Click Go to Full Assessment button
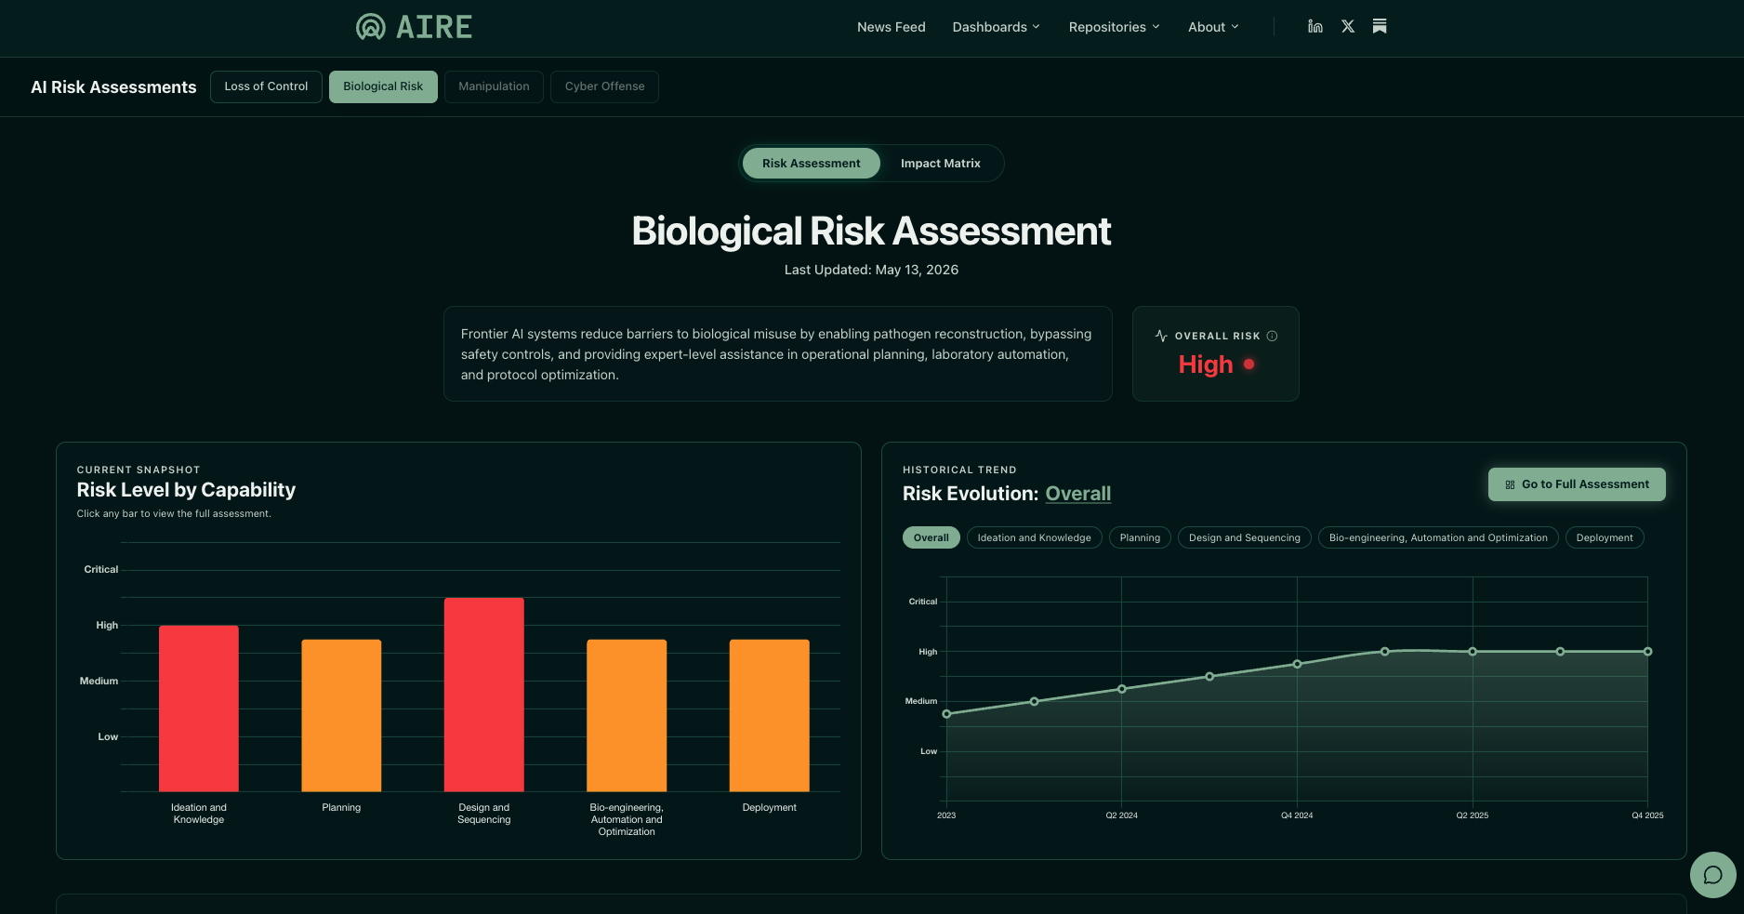 1577,484
